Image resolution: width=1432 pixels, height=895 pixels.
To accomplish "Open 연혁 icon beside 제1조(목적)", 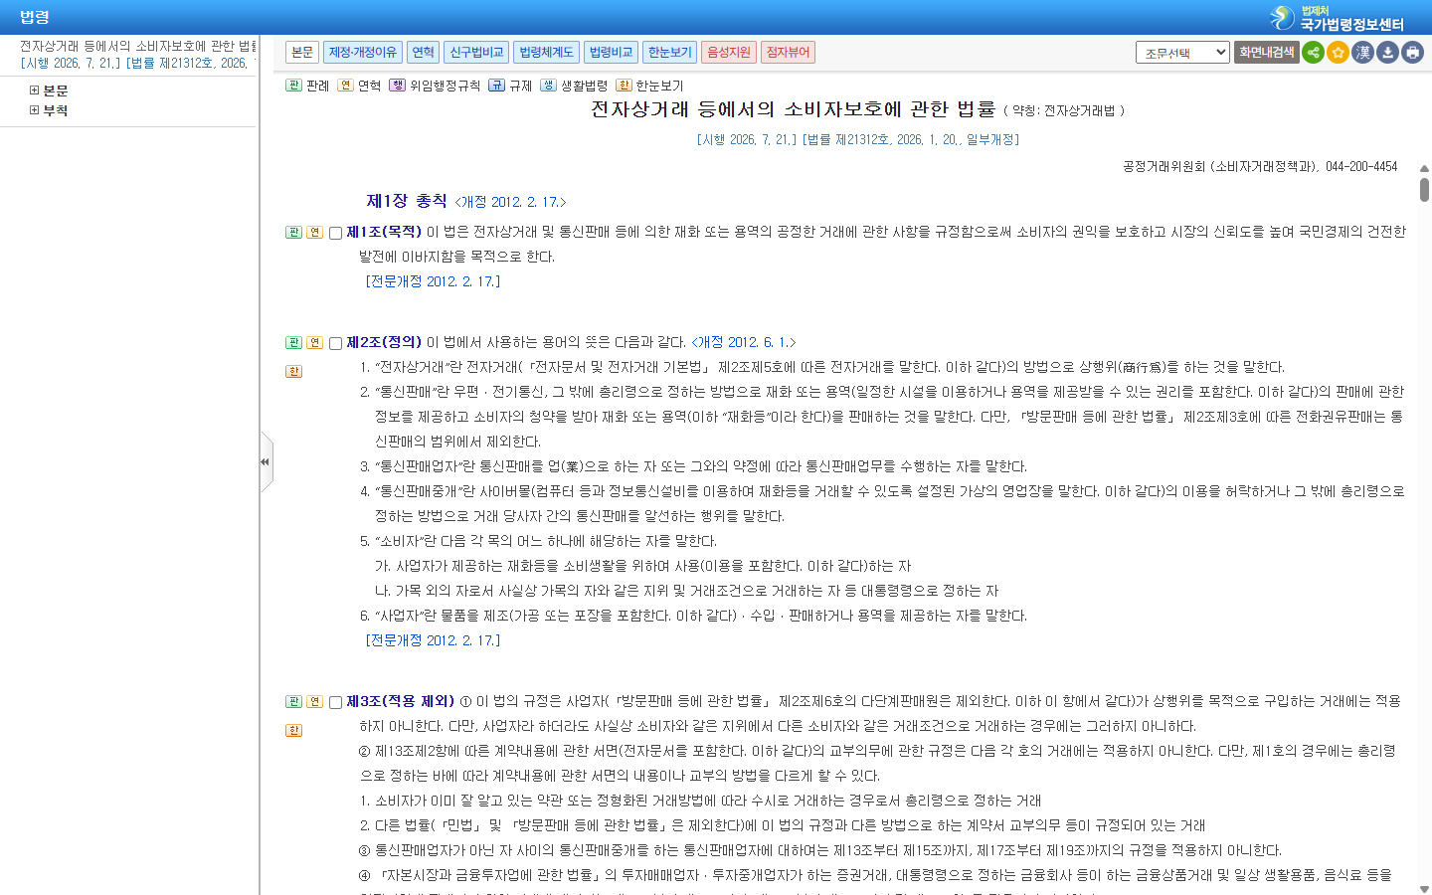I will (x=314, y=232).
